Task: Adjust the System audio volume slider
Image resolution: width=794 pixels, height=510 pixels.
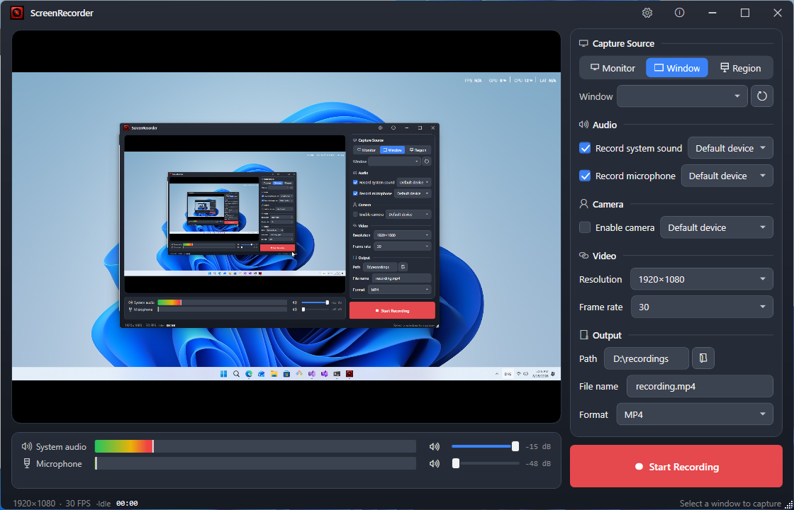Action: [484, 447]
